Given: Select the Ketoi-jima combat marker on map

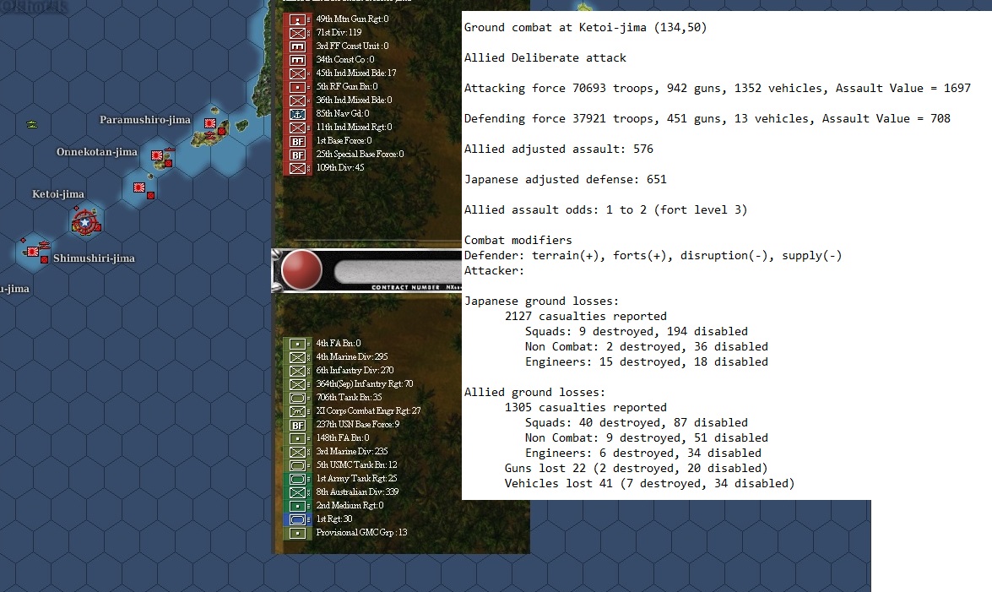Looking at the screenshot, I should (84, 221).
